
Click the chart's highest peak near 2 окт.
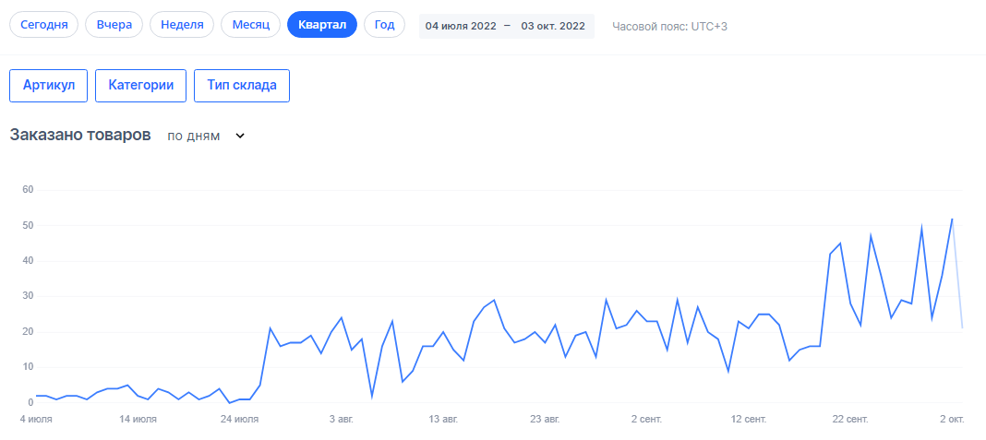coord(952,219)
